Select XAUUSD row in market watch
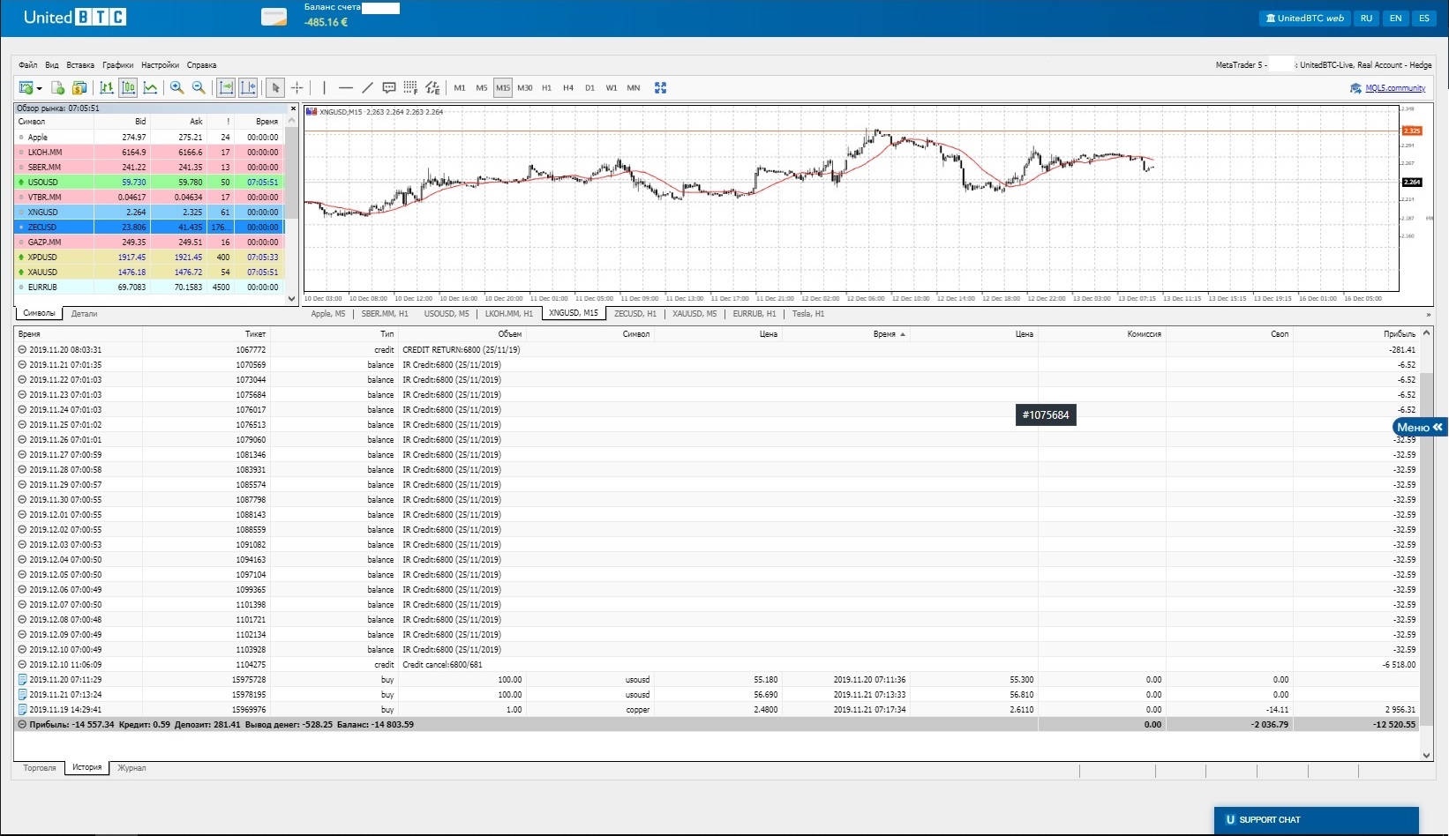Screen dimensions: 1449x836 pos(149,272)
